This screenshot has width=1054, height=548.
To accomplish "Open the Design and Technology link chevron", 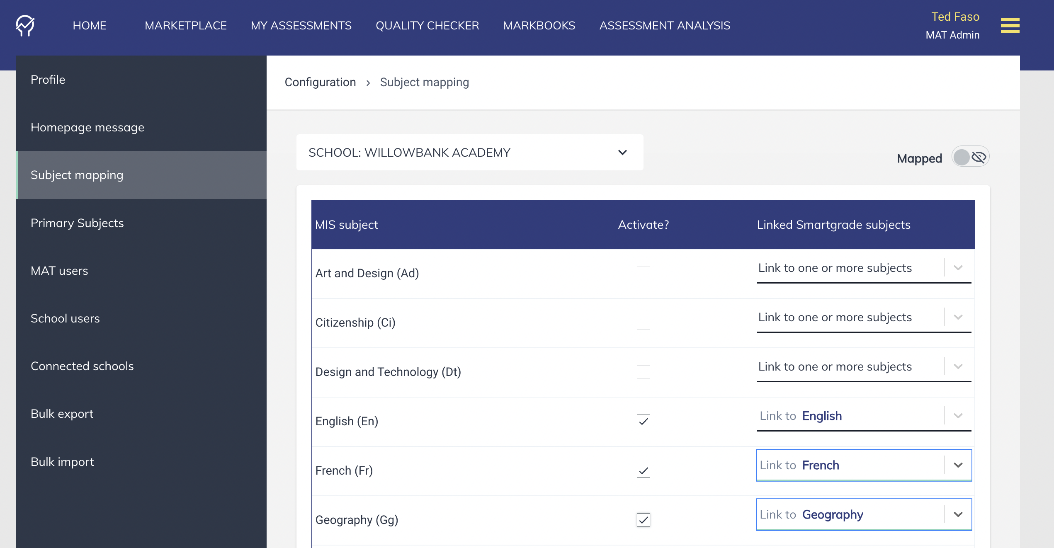I will pyautogui.click(x=958, y=366).
